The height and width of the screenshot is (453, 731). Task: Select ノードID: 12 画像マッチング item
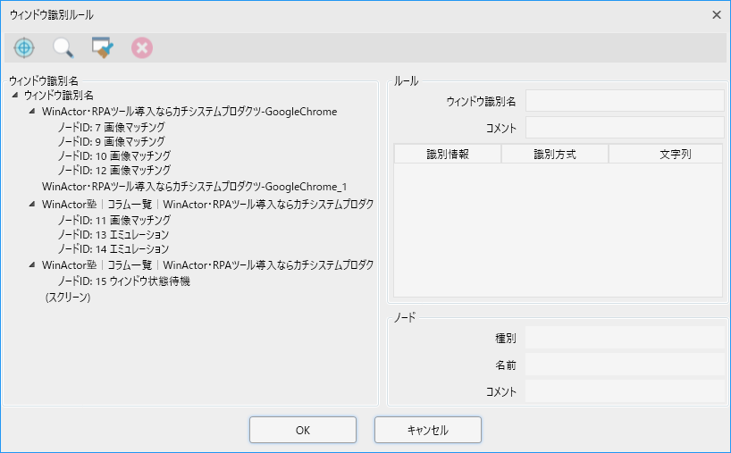[113, 169]
